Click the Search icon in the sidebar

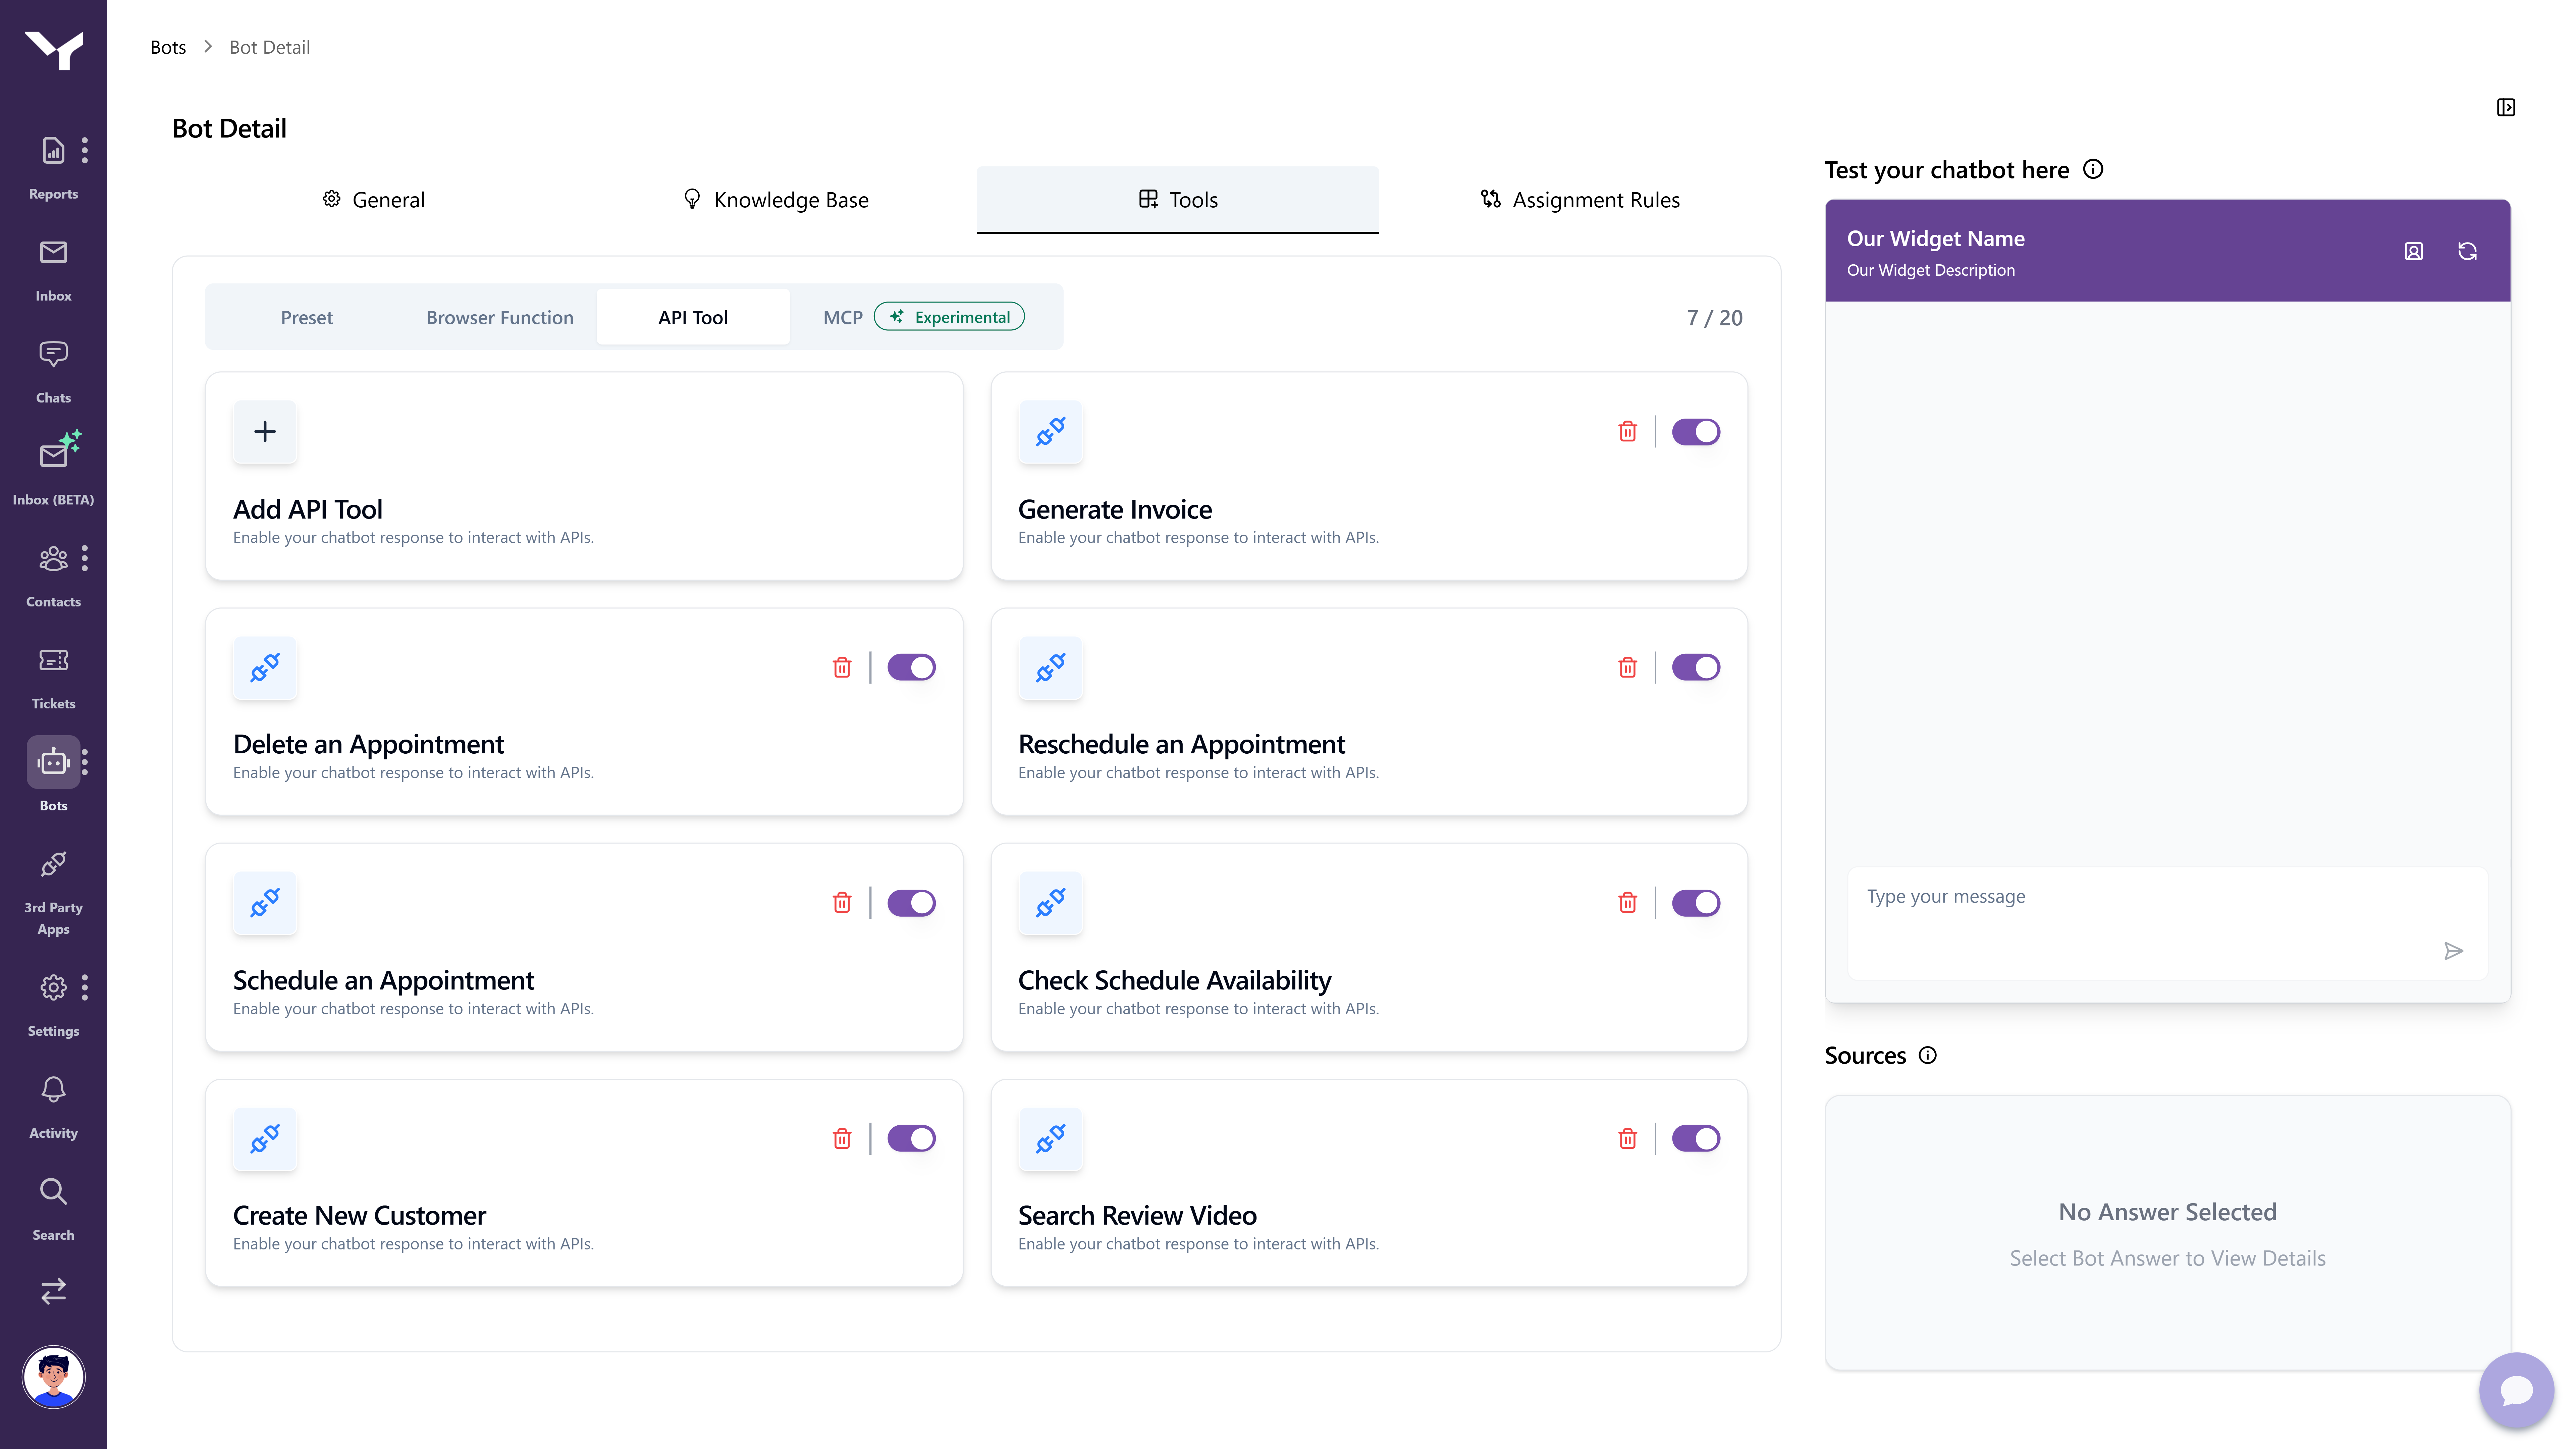53,1191
